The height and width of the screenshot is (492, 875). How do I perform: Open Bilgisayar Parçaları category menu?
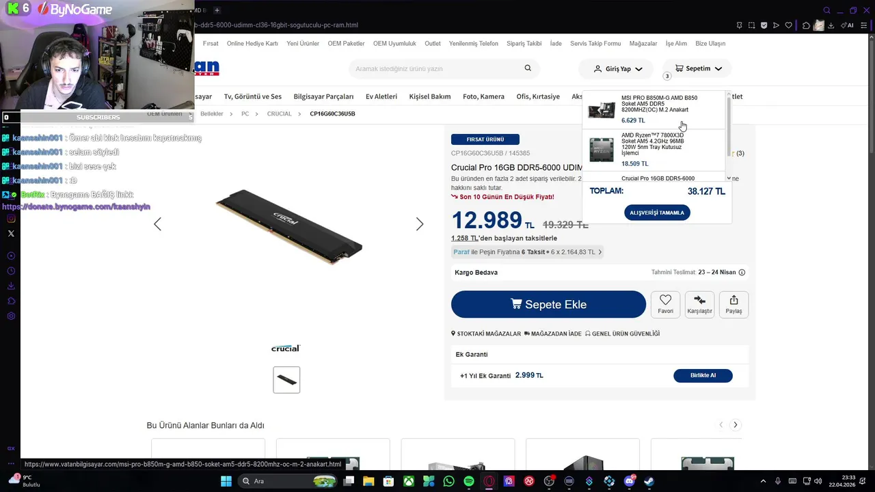(x=323, y=96)
